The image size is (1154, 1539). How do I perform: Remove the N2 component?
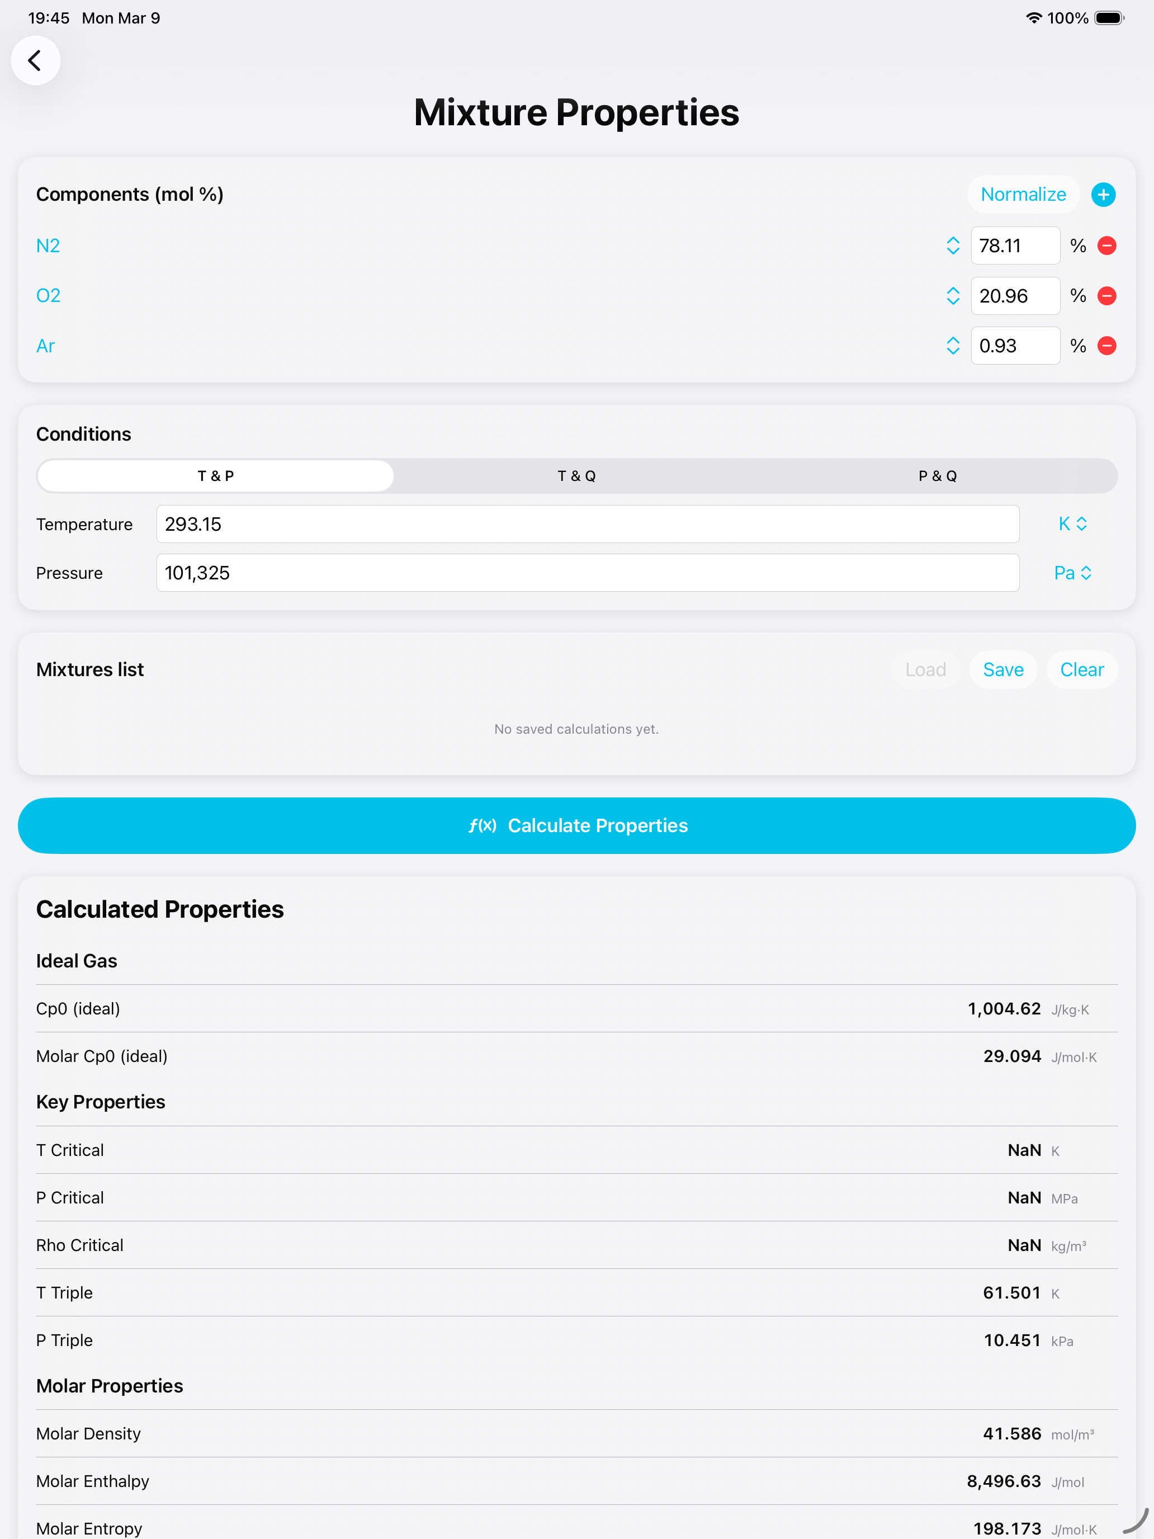[x=1106, y=246]
